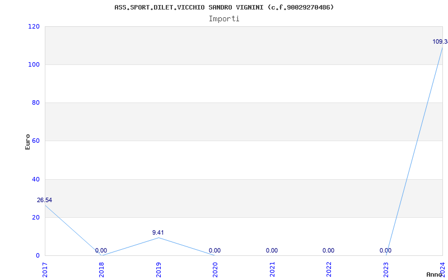Click the 2020 x-axis tick label
The image size is (448, 280).
click(x=215, y=269)
